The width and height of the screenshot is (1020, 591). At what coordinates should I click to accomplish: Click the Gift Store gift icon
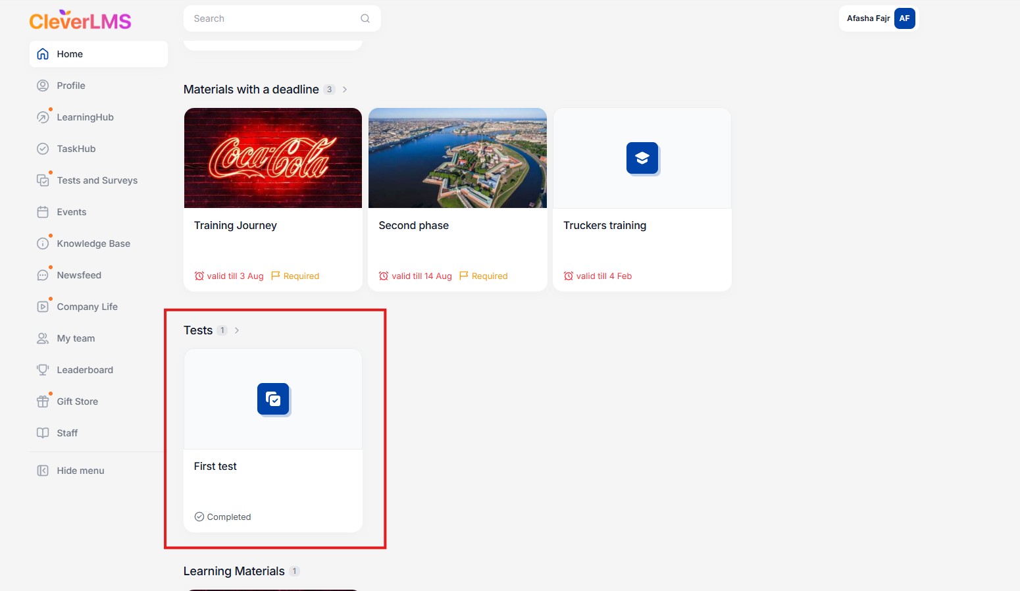click(43, 401)
